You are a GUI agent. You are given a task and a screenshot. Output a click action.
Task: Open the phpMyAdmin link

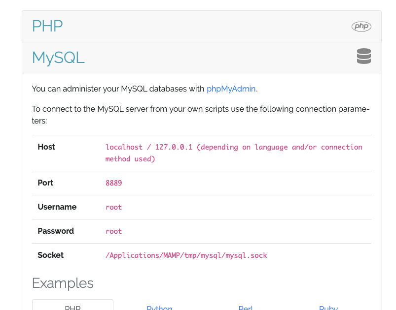pos(231,89)
